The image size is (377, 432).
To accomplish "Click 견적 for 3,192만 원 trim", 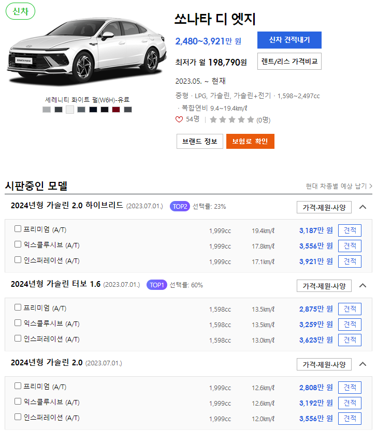I will tap(350, 403).
